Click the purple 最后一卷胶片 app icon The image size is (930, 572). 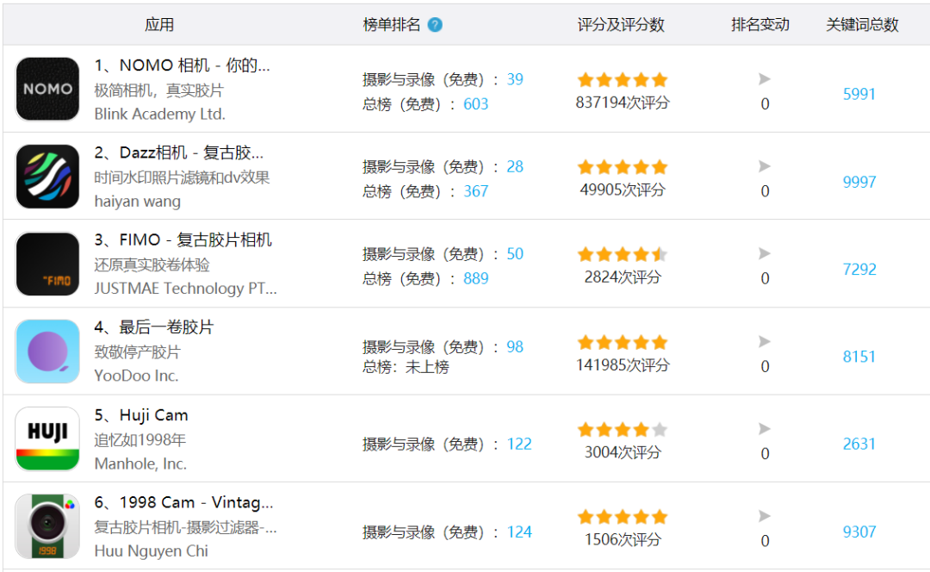[47, 351]
